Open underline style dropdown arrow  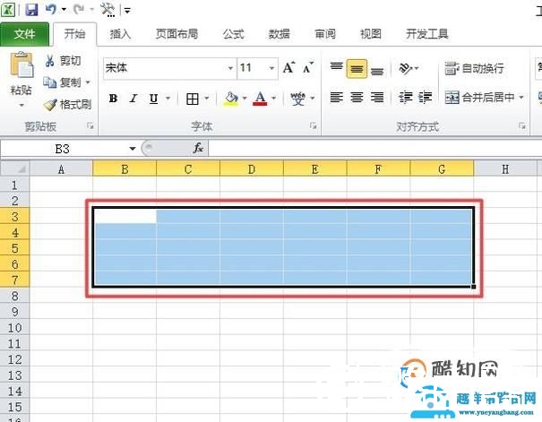(168, 99)
